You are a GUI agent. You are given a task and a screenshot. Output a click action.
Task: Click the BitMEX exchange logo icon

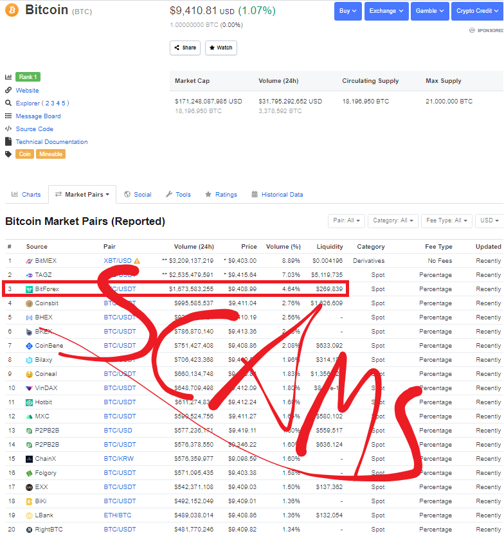coord(29,261)
